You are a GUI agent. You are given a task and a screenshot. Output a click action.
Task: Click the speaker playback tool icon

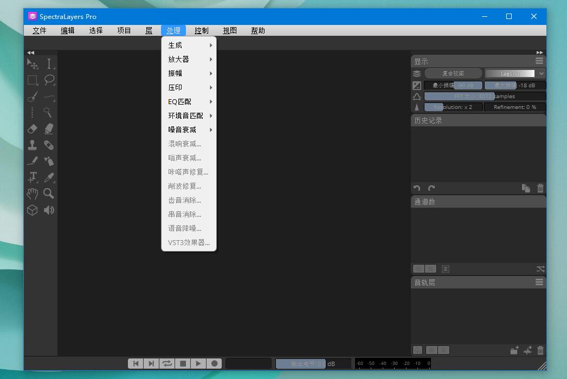click(x=49, y=210)
